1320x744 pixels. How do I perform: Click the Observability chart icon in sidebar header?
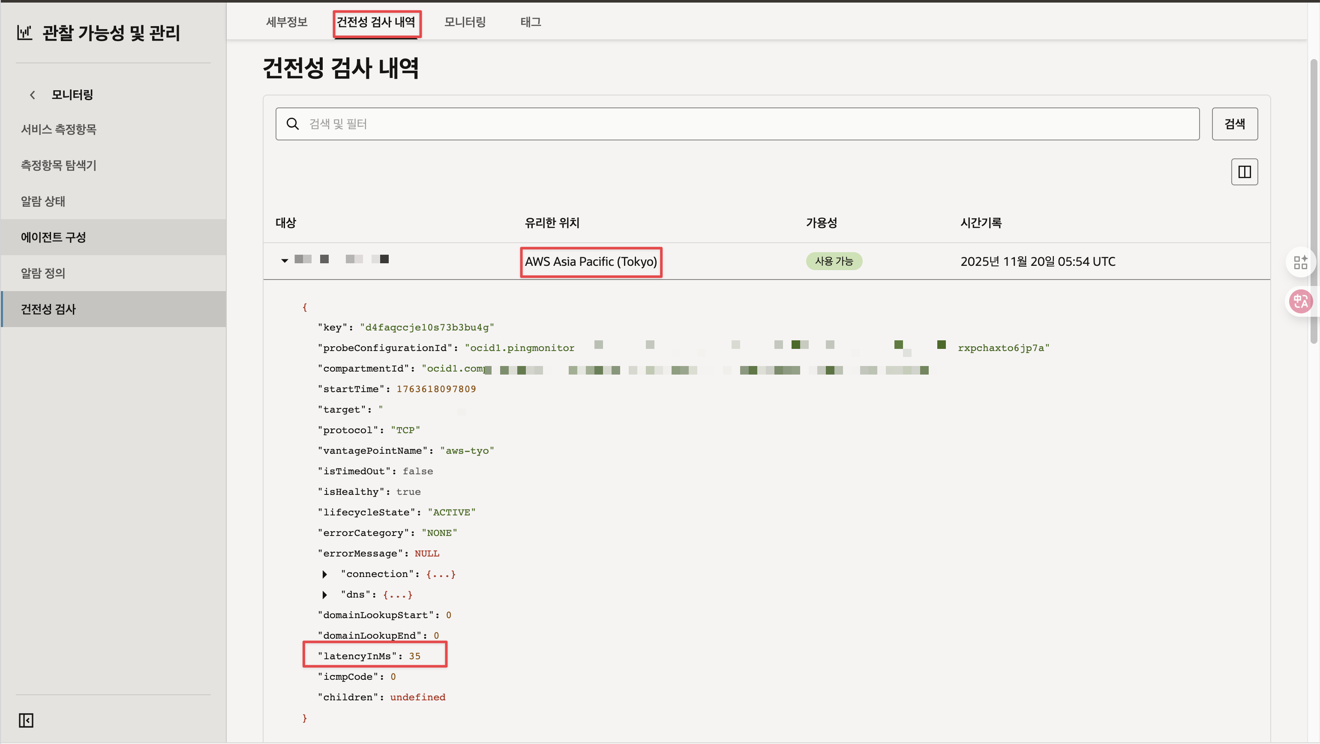point(24,33)
